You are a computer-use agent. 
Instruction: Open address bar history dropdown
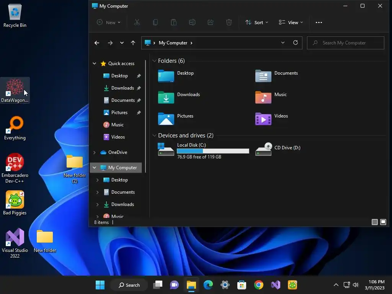pos(283,43)
